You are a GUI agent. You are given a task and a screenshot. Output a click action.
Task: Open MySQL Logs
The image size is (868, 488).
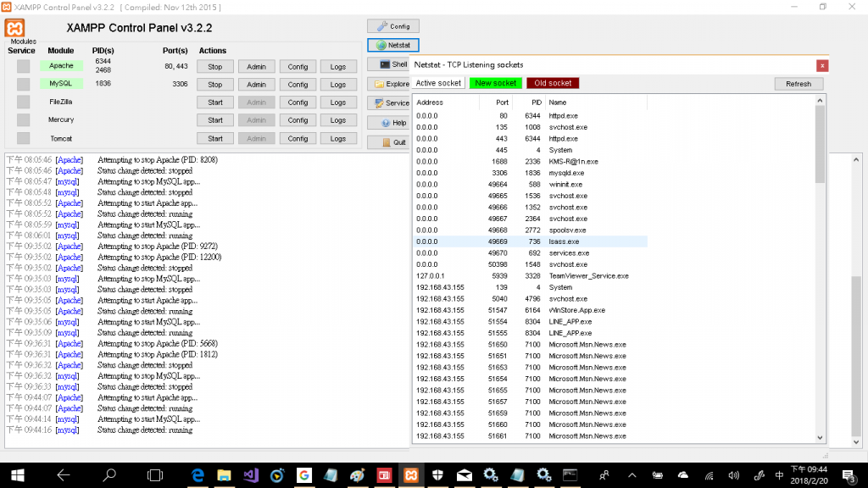[x=338, y=85]
